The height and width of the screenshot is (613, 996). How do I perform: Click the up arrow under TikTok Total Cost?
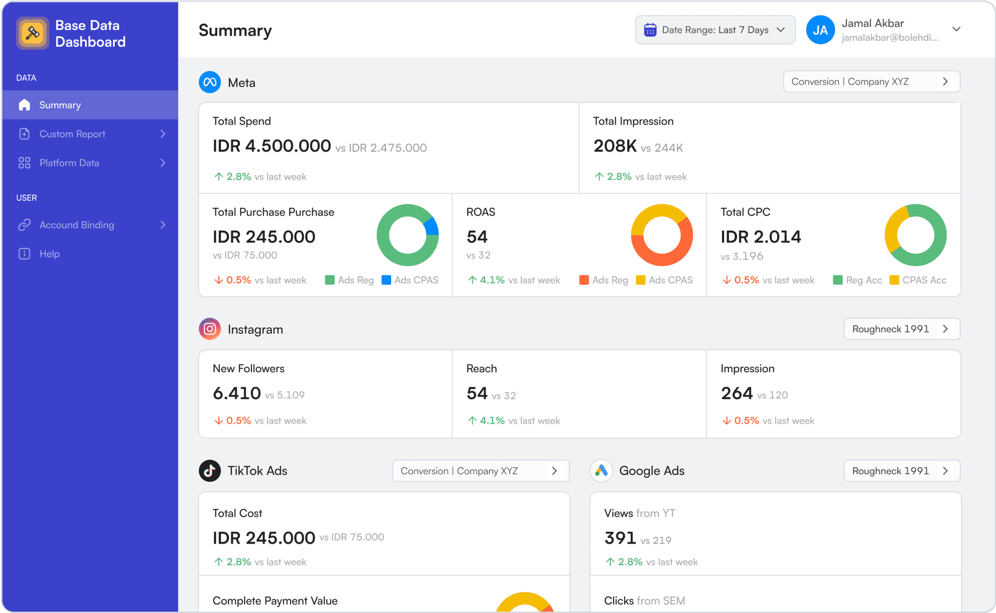[219, 562]
